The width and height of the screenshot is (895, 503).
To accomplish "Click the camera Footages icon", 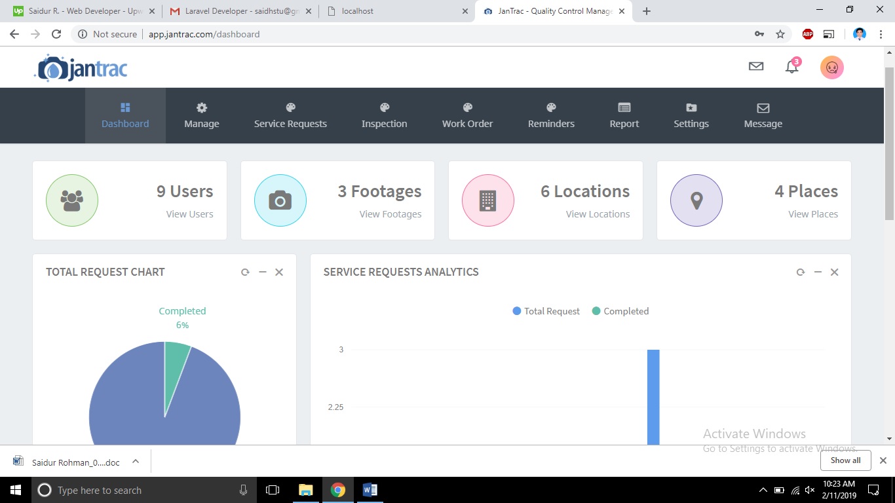I will (x=280, y=200).
